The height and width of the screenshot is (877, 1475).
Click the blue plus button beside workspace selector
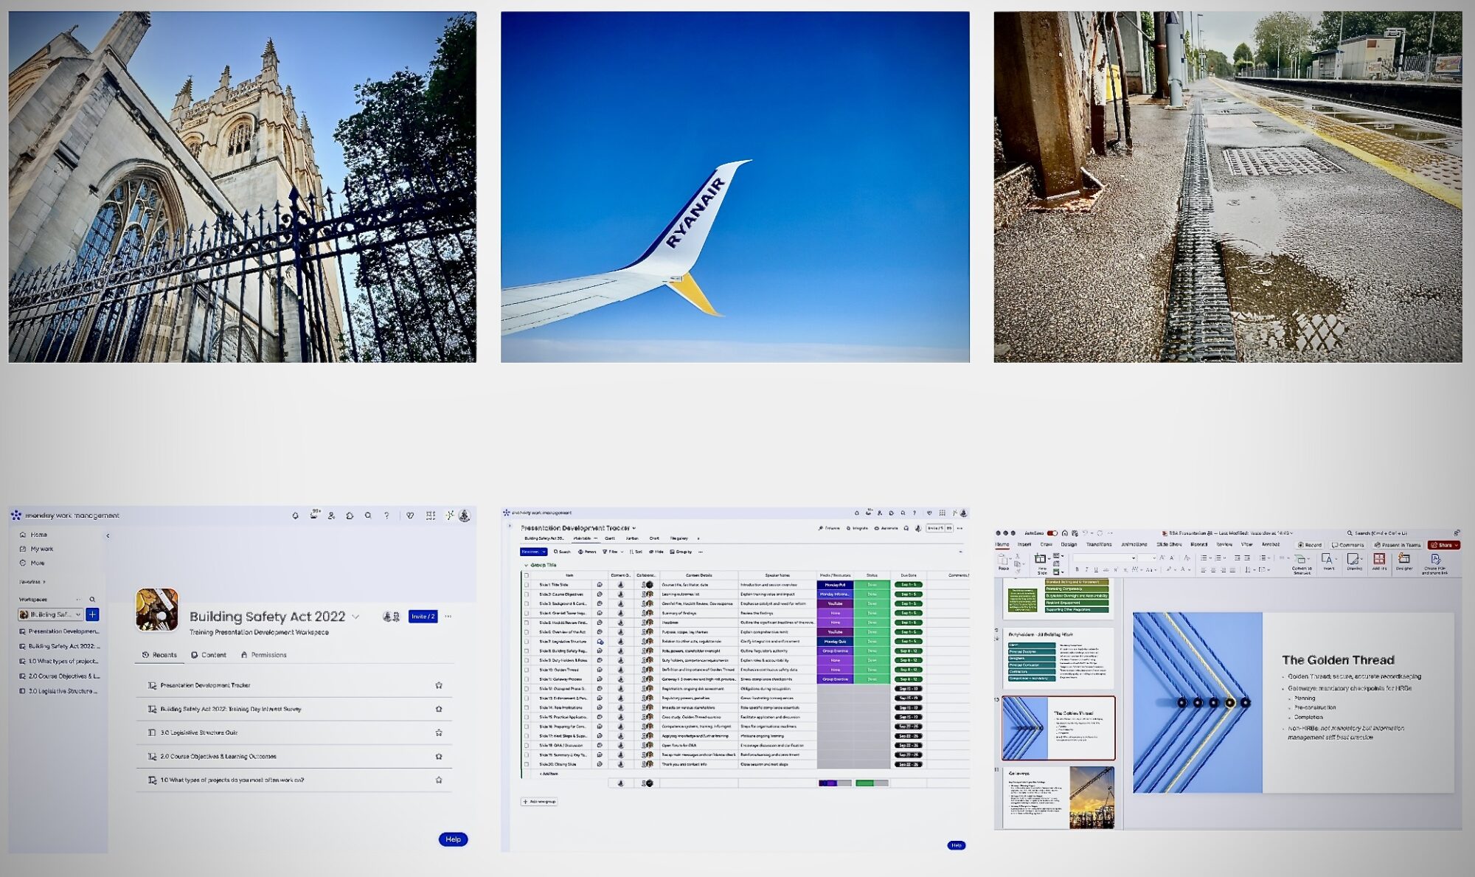pyautogui.click(x=92, y=614)
